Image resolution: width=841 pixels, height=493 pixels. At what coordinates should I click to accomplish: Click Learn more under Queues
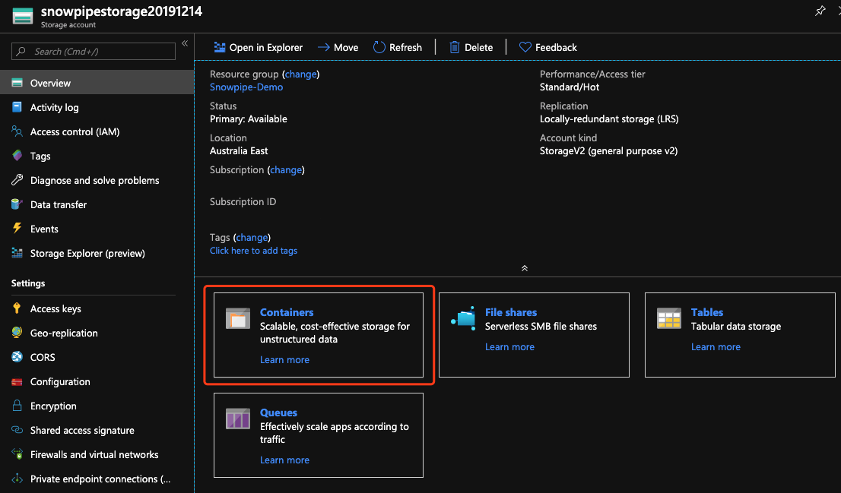284,460
